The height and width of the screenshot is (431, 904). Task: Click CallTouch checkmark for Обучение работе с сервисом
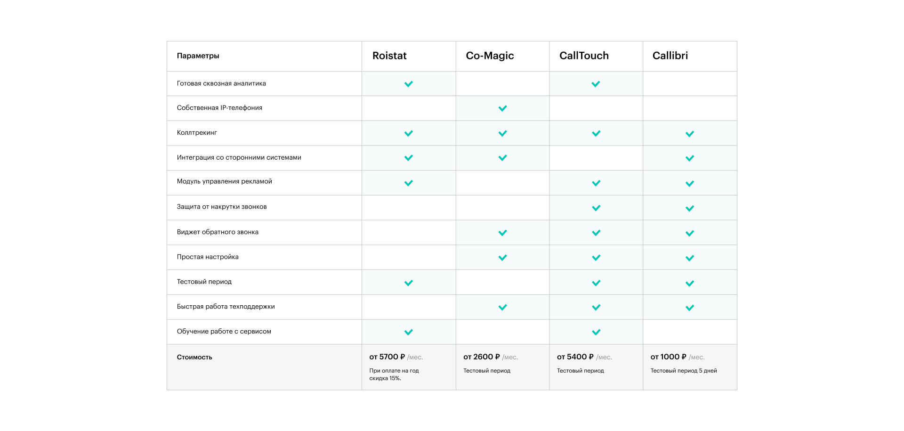tap(596, 332)
